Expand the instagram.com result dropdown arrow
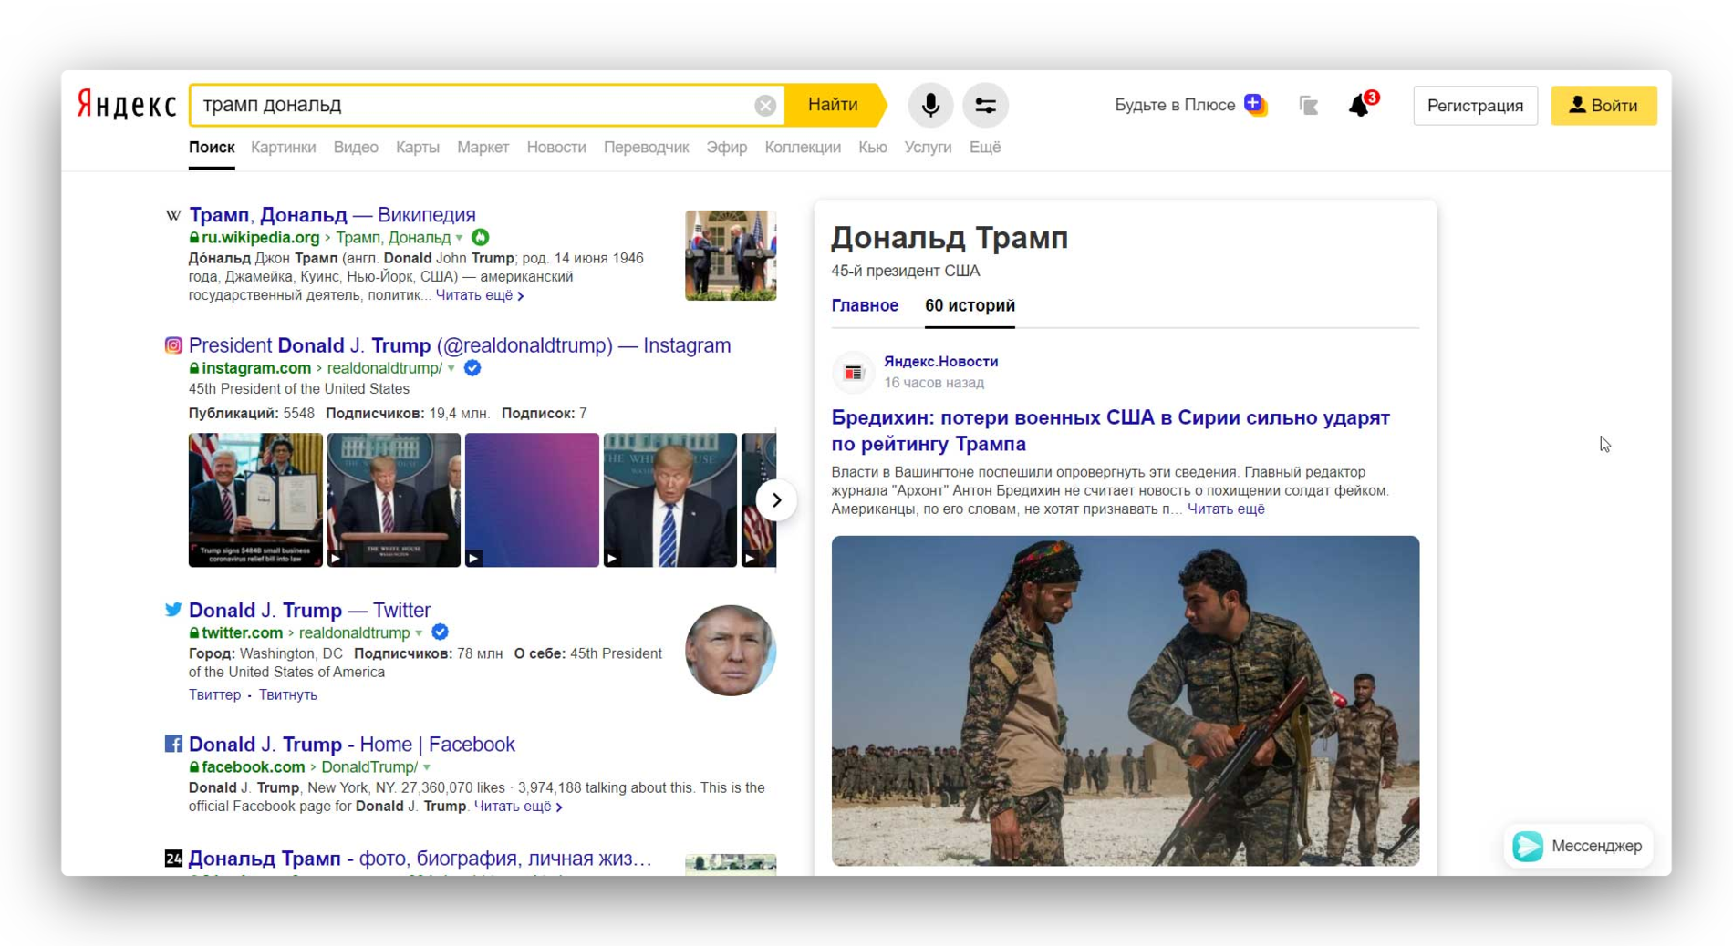The width and height of the screenshot is (1733, 946). pyautogui.click(x=451, y=368)
